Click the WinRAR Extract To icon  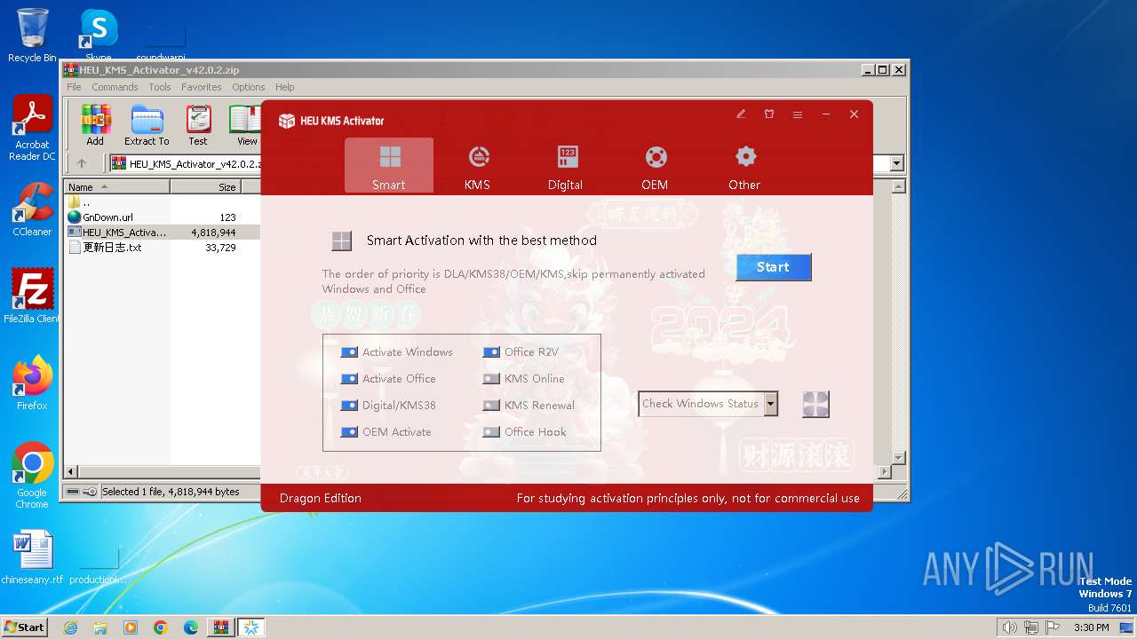(x=147, y=125)
